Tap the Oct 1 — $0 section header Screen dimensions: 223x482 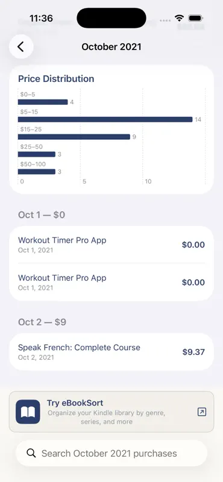pyautogui.click(x=42, y=215)
